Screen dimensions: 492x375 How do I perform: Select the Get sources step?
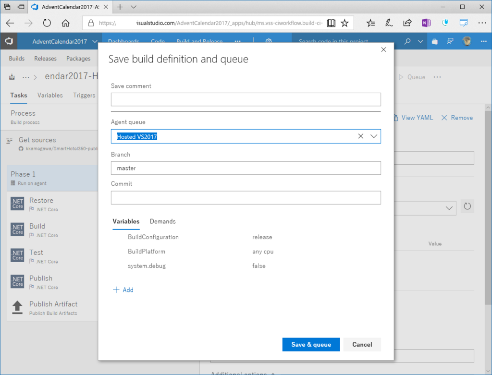[52, 144]
